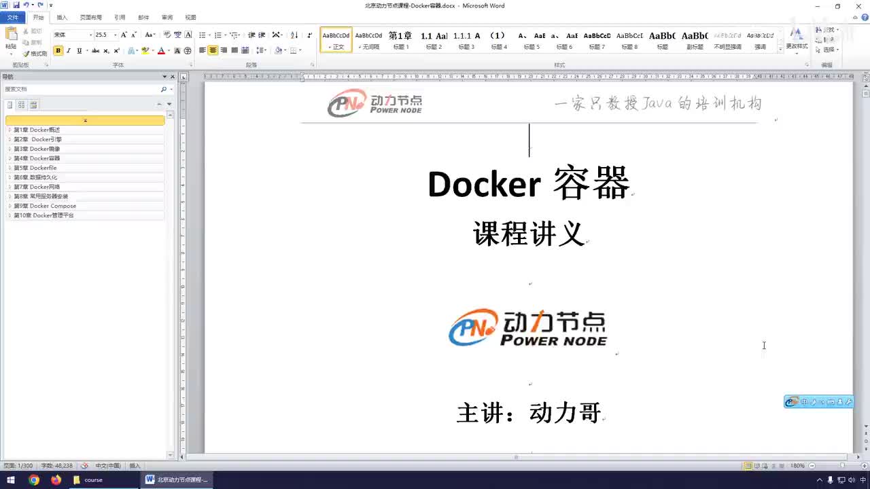The image size is (870, 489).
Task: Click the Shrink Font icon
Action: click(134, 35)
